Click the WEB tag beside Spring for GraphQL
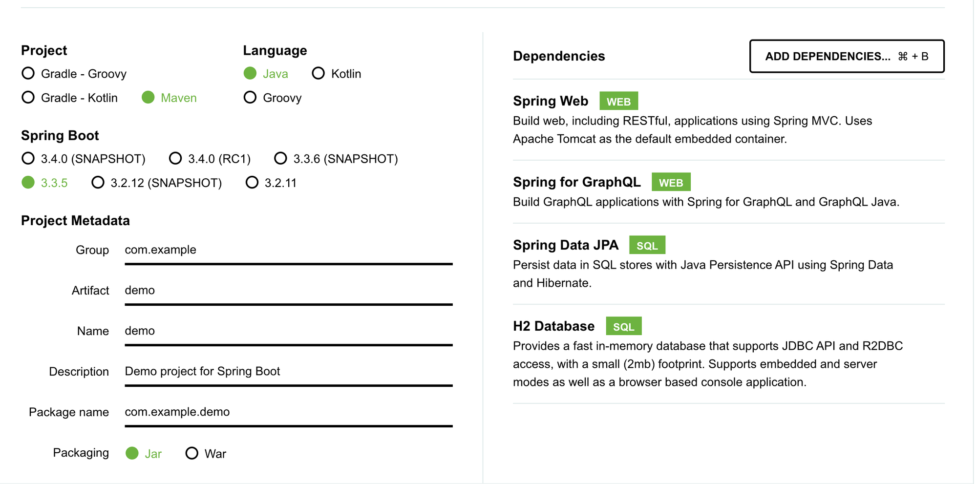The image size is (977, 484). [671, 183]
